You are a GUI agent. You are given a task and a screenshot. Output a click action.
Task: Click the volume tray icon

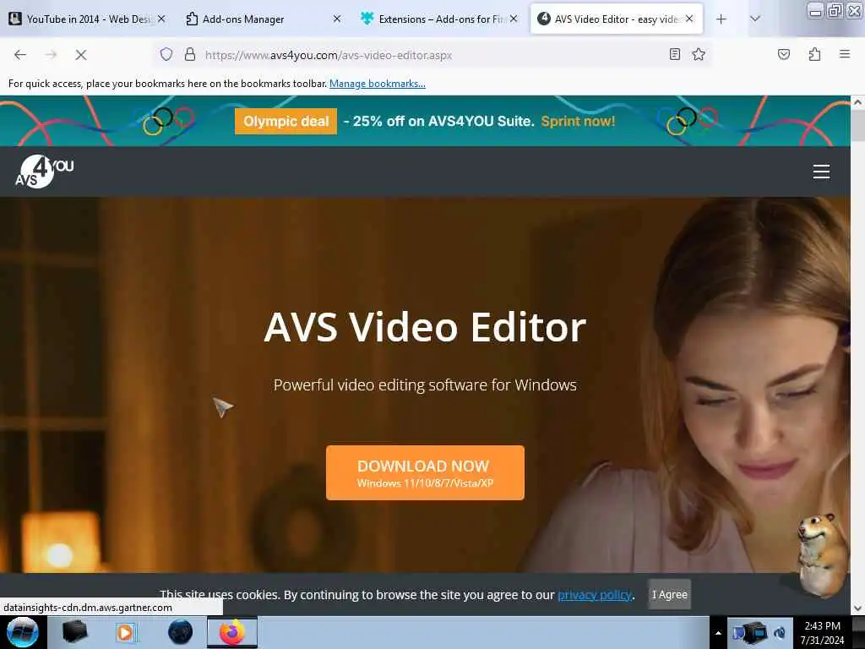pos(780,633)
